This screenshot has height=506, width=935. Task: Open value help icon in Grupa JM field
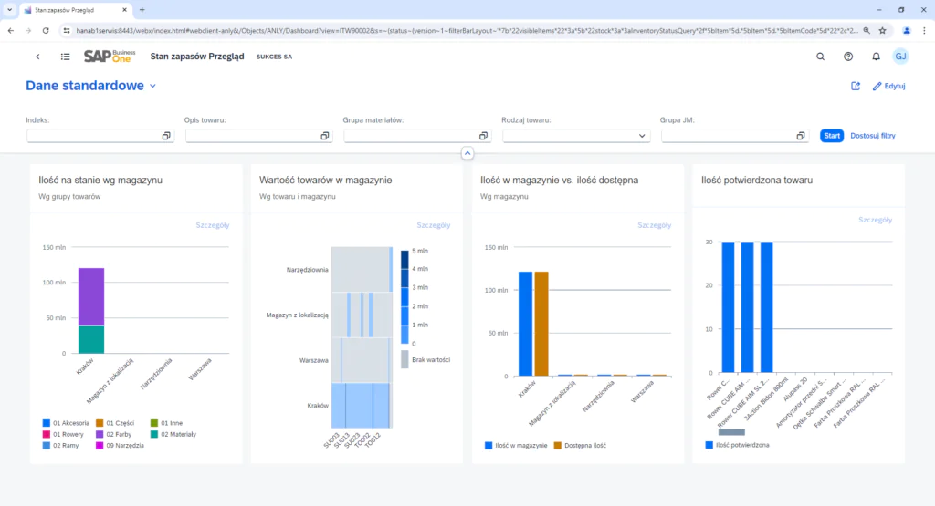click(801, 136)
